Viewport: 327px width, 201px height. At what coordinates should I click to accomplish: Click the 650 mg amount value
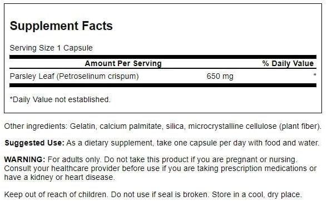point(220,77)
